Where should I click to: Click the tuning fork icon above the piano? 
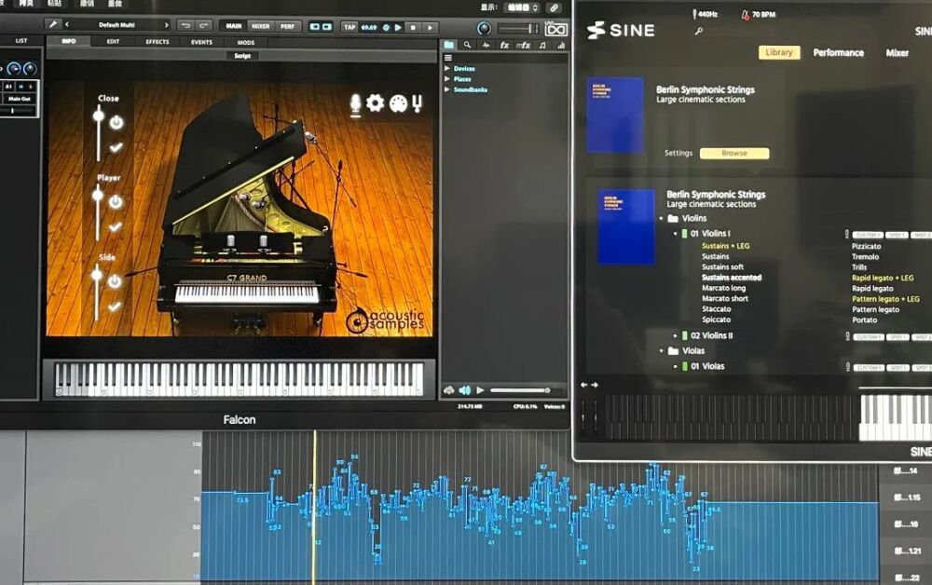(x=419, y=103)
